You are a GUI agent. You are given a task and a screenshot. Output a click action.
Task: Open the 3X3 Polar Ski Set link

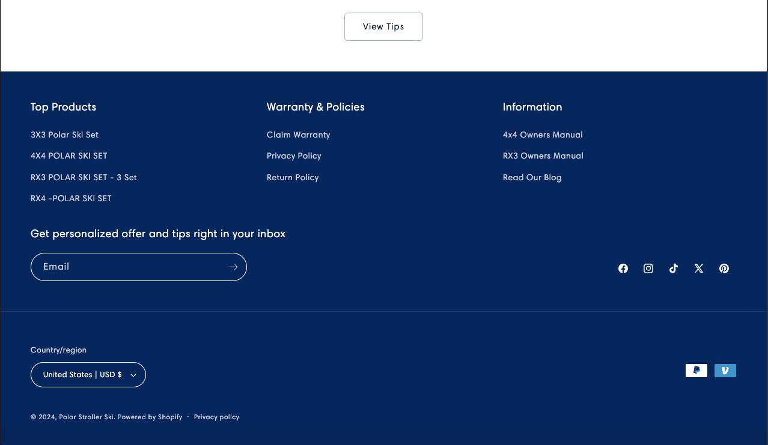point(64,135)
